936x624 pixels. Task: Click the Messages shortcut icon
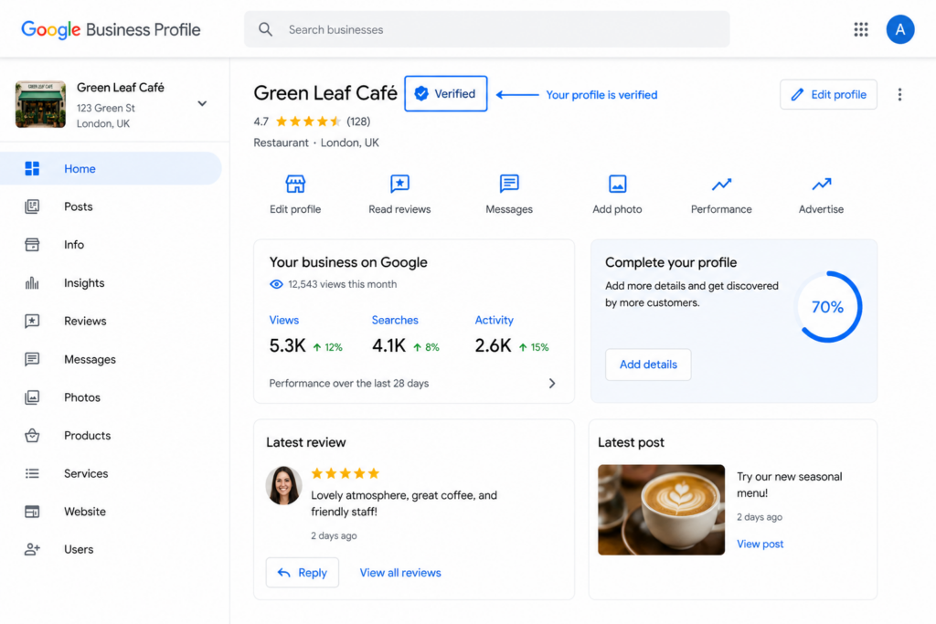tap(509, 184)
